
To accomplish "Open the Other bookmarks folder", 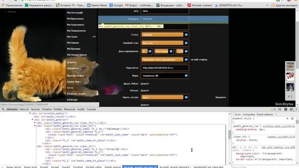I will point(284,5).
